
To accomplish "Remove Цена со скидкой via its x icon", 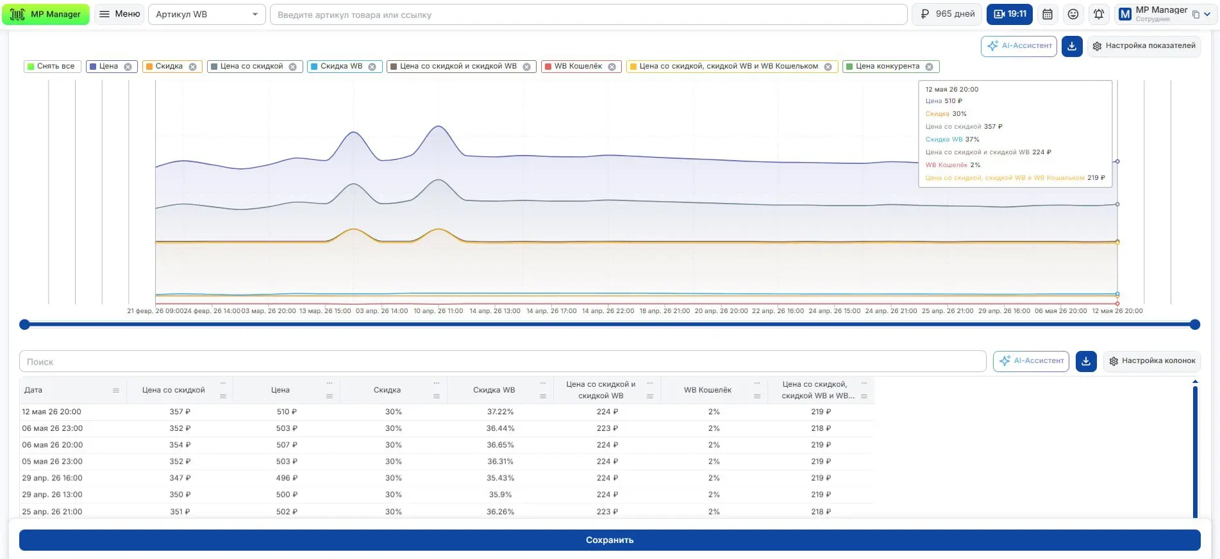I will [292, 67].
